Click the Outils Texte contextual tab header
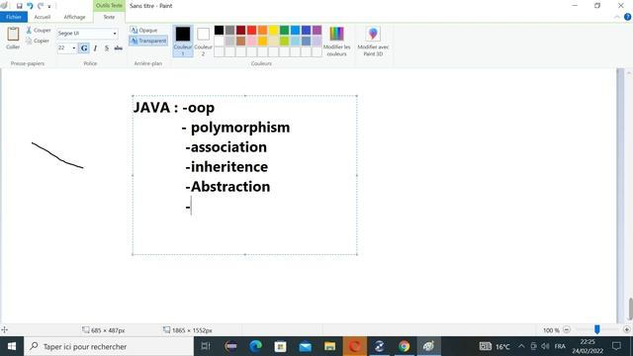This screenshot has height=356, width=633. tap(109, 6)
